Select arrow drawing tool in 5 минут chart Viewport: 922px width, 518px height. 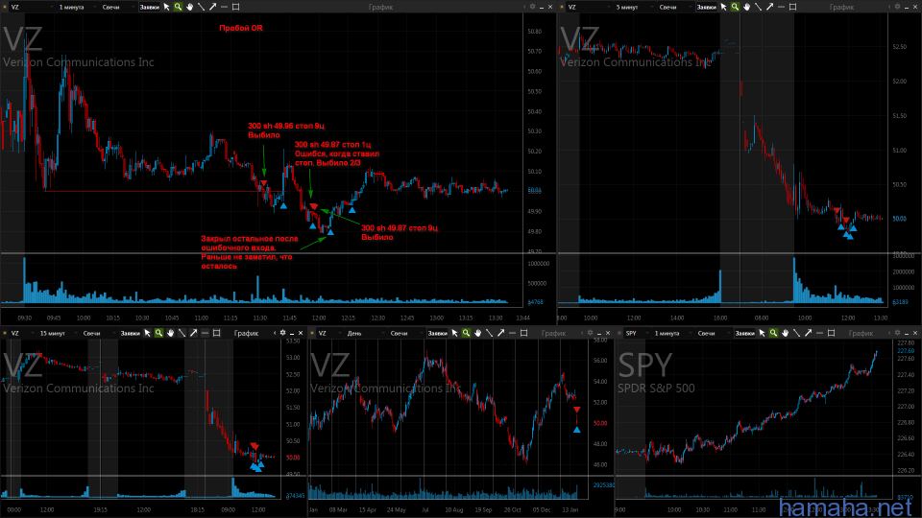pyautogui.click(x=769, y=7)
